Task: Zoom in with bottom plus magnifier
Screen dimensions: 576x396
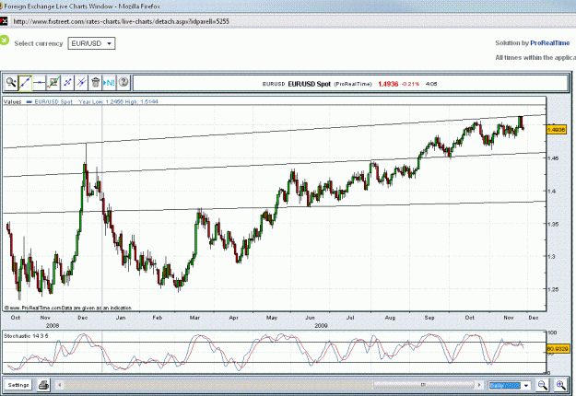Action: point(560,385)
